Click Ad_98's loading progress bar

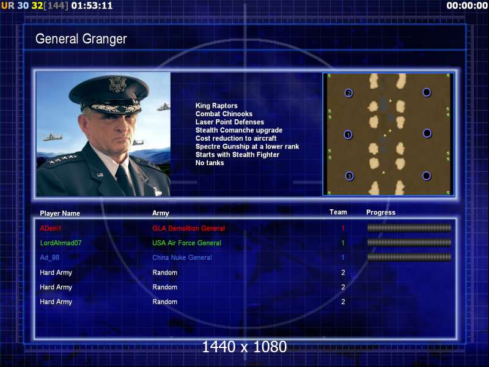click(x=409, y=257)
